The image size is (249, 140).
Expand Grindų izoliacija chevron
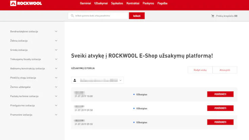pos(56,50)
